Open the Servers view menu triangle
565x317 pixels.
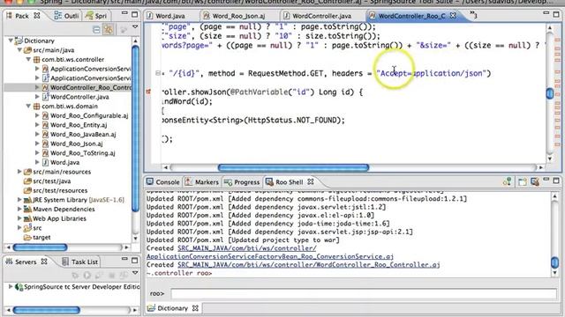pos(135,273)
